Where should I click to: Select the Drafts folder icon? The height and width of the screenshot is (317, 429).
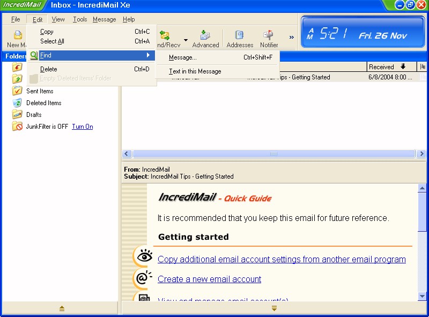pos(17,115)
